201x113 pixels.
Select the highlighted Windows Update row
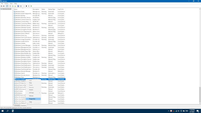[x=39, y=79]
